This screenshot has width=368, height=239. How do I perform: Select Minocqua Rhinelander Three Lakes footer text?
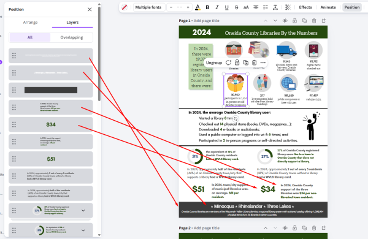coord(253,207)
